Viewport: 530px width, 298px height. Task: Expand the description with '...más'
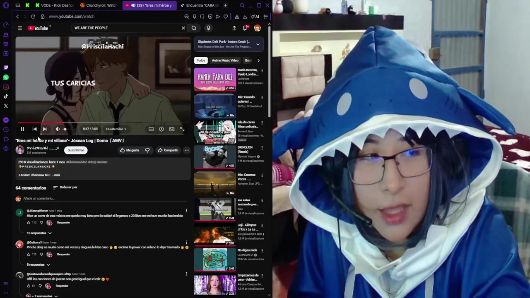56,175
